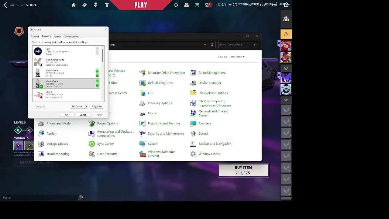Switch to the Sounds tab
Screen dimensions: 389x219
57,36
